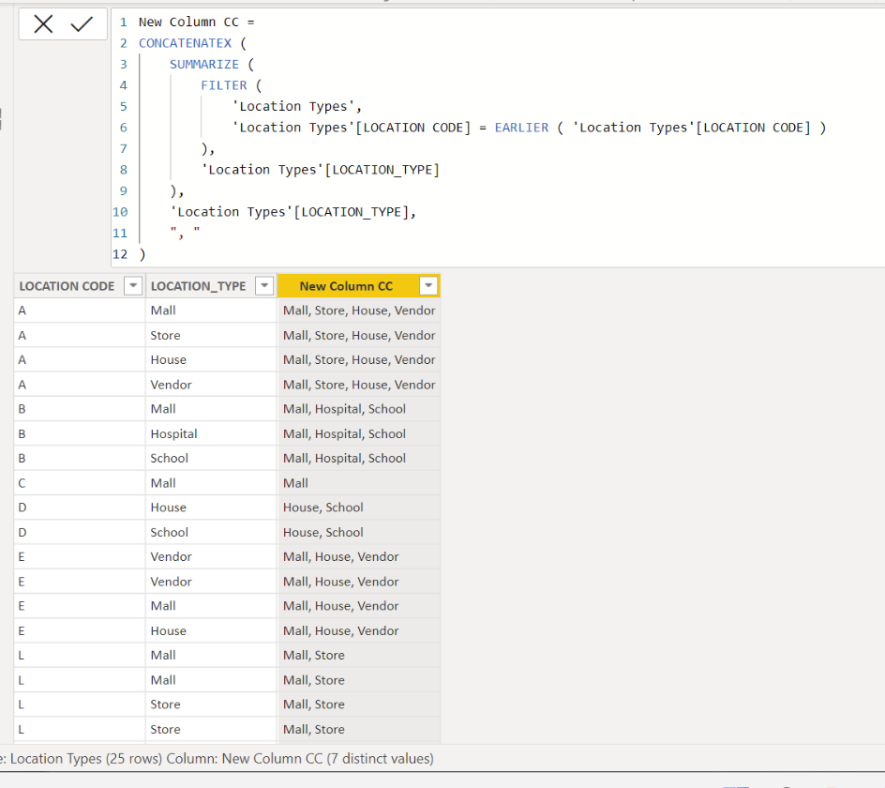
Task: Click FILTER function on line 4
Action: point(223,85)
